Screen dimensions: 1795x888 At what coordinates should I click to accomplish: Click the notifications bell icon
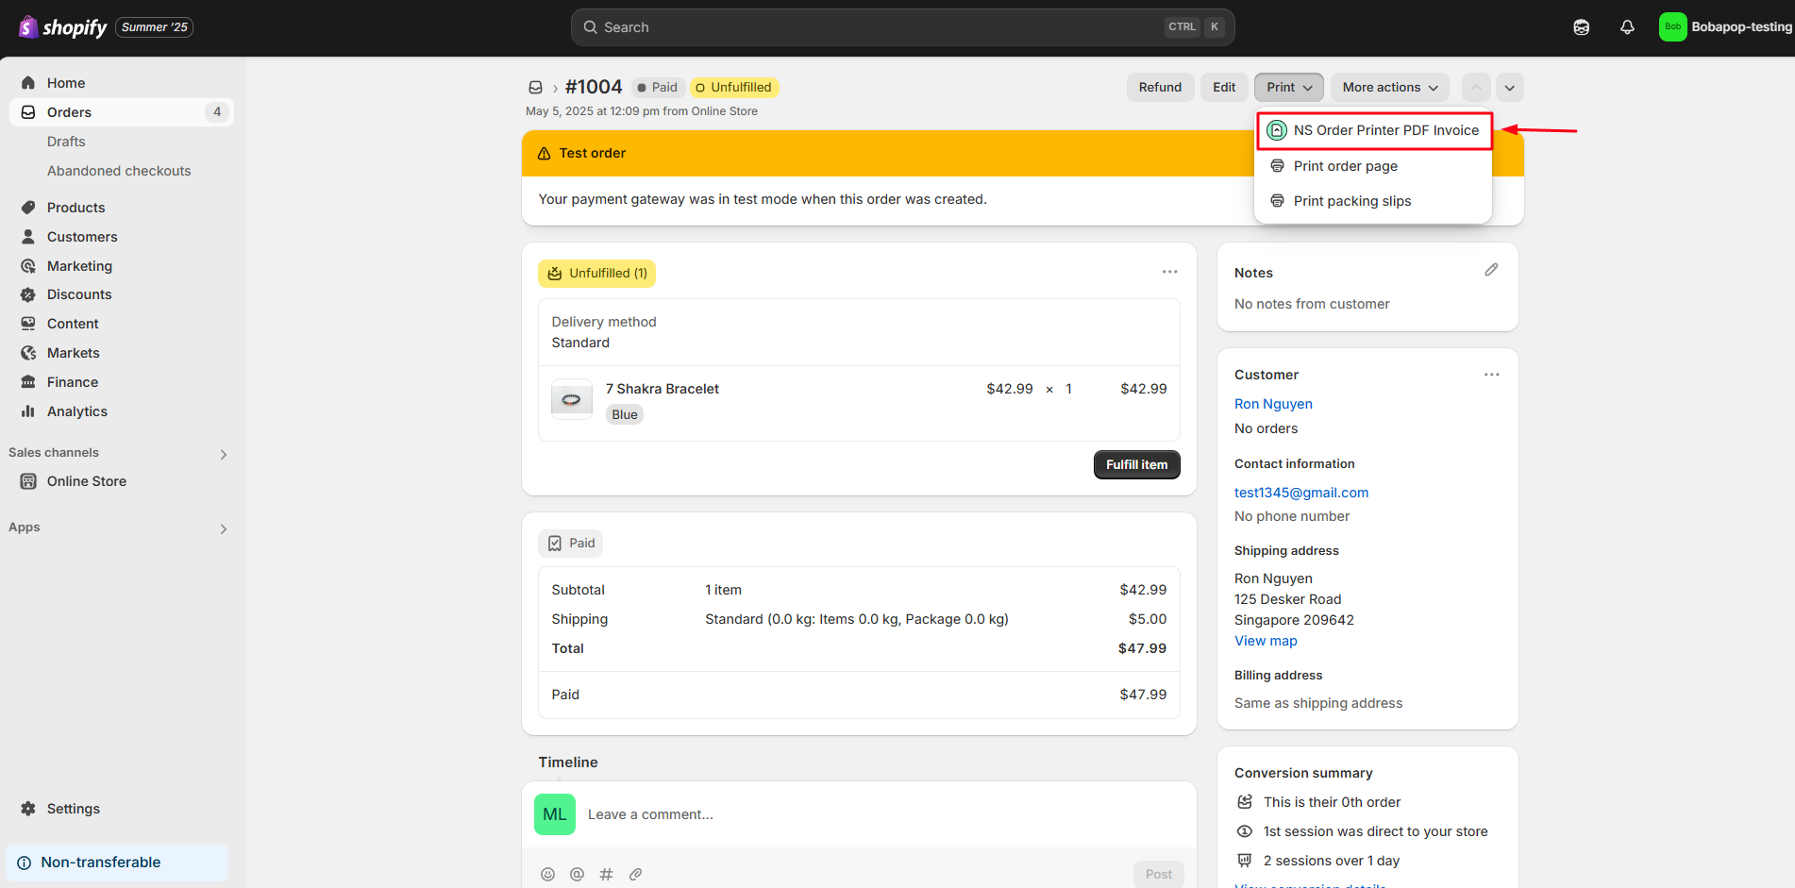click(1627, 27)
